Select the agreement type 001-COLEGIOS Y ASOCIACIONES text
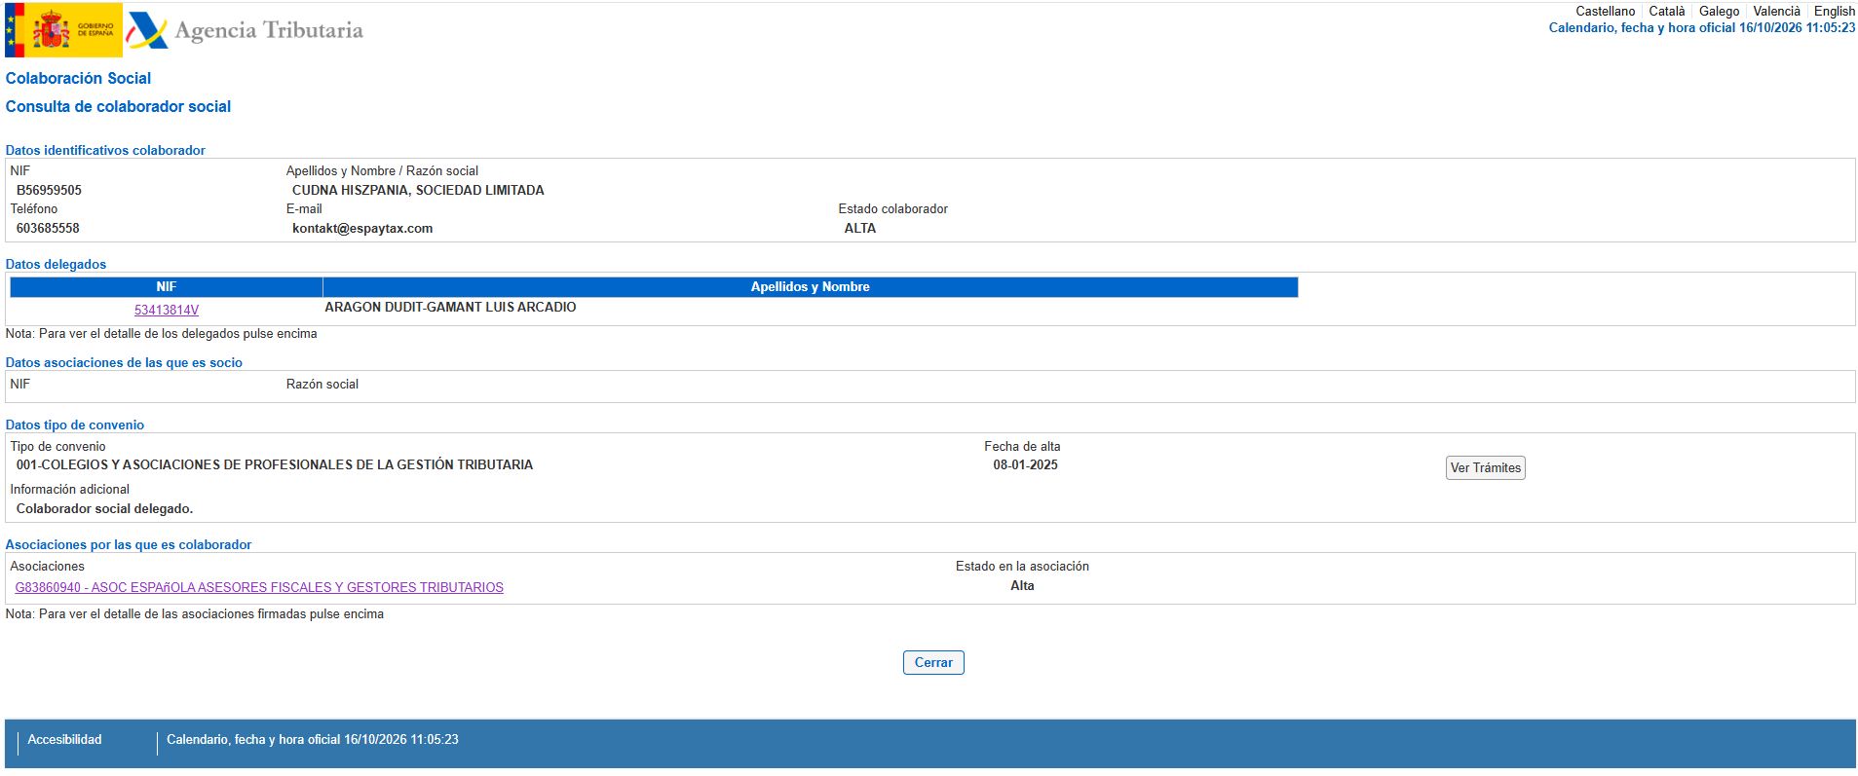 click(x=275, y=465)
